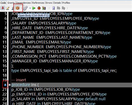Collapse the procedure ins code fold
This screenshot has height=105, width=132.
tap(9, 85)
